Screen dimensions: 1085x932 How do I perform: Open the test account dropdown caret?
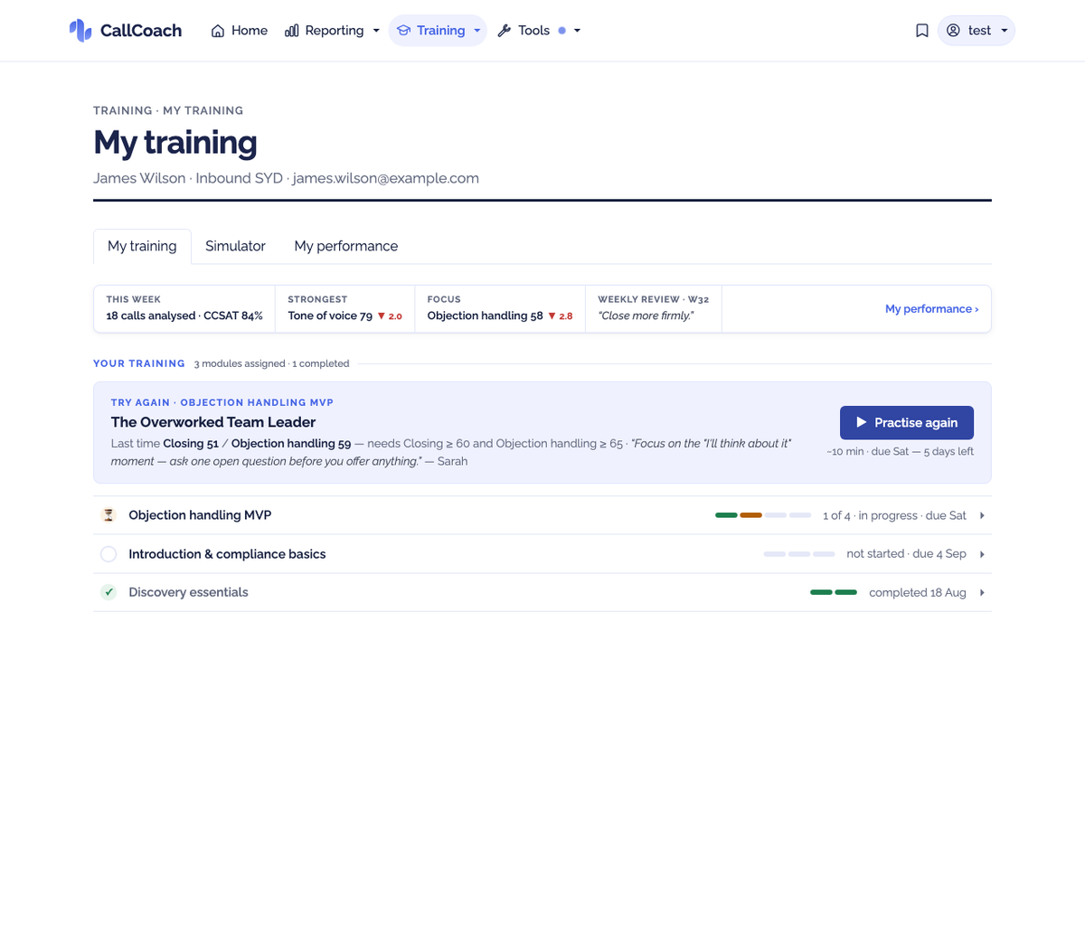coord(1004,31)
